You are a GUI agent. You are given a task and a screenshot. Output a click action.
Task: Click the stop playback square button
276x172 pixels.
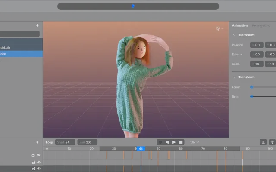[x=181, y=142]
